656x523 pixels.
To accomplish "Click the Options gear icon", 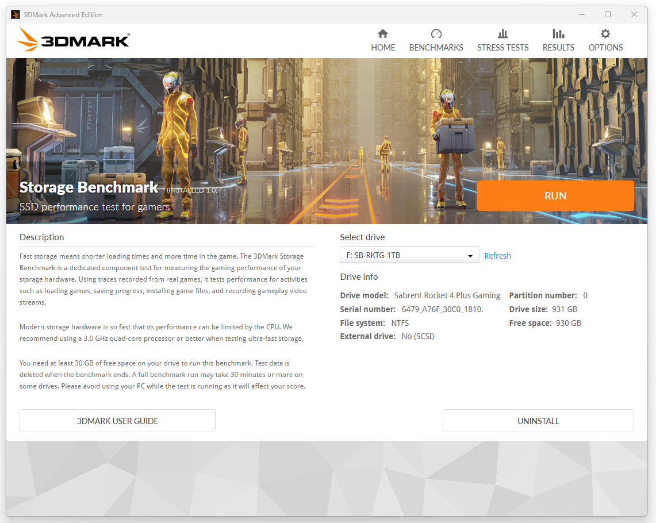I will (605, 33).
